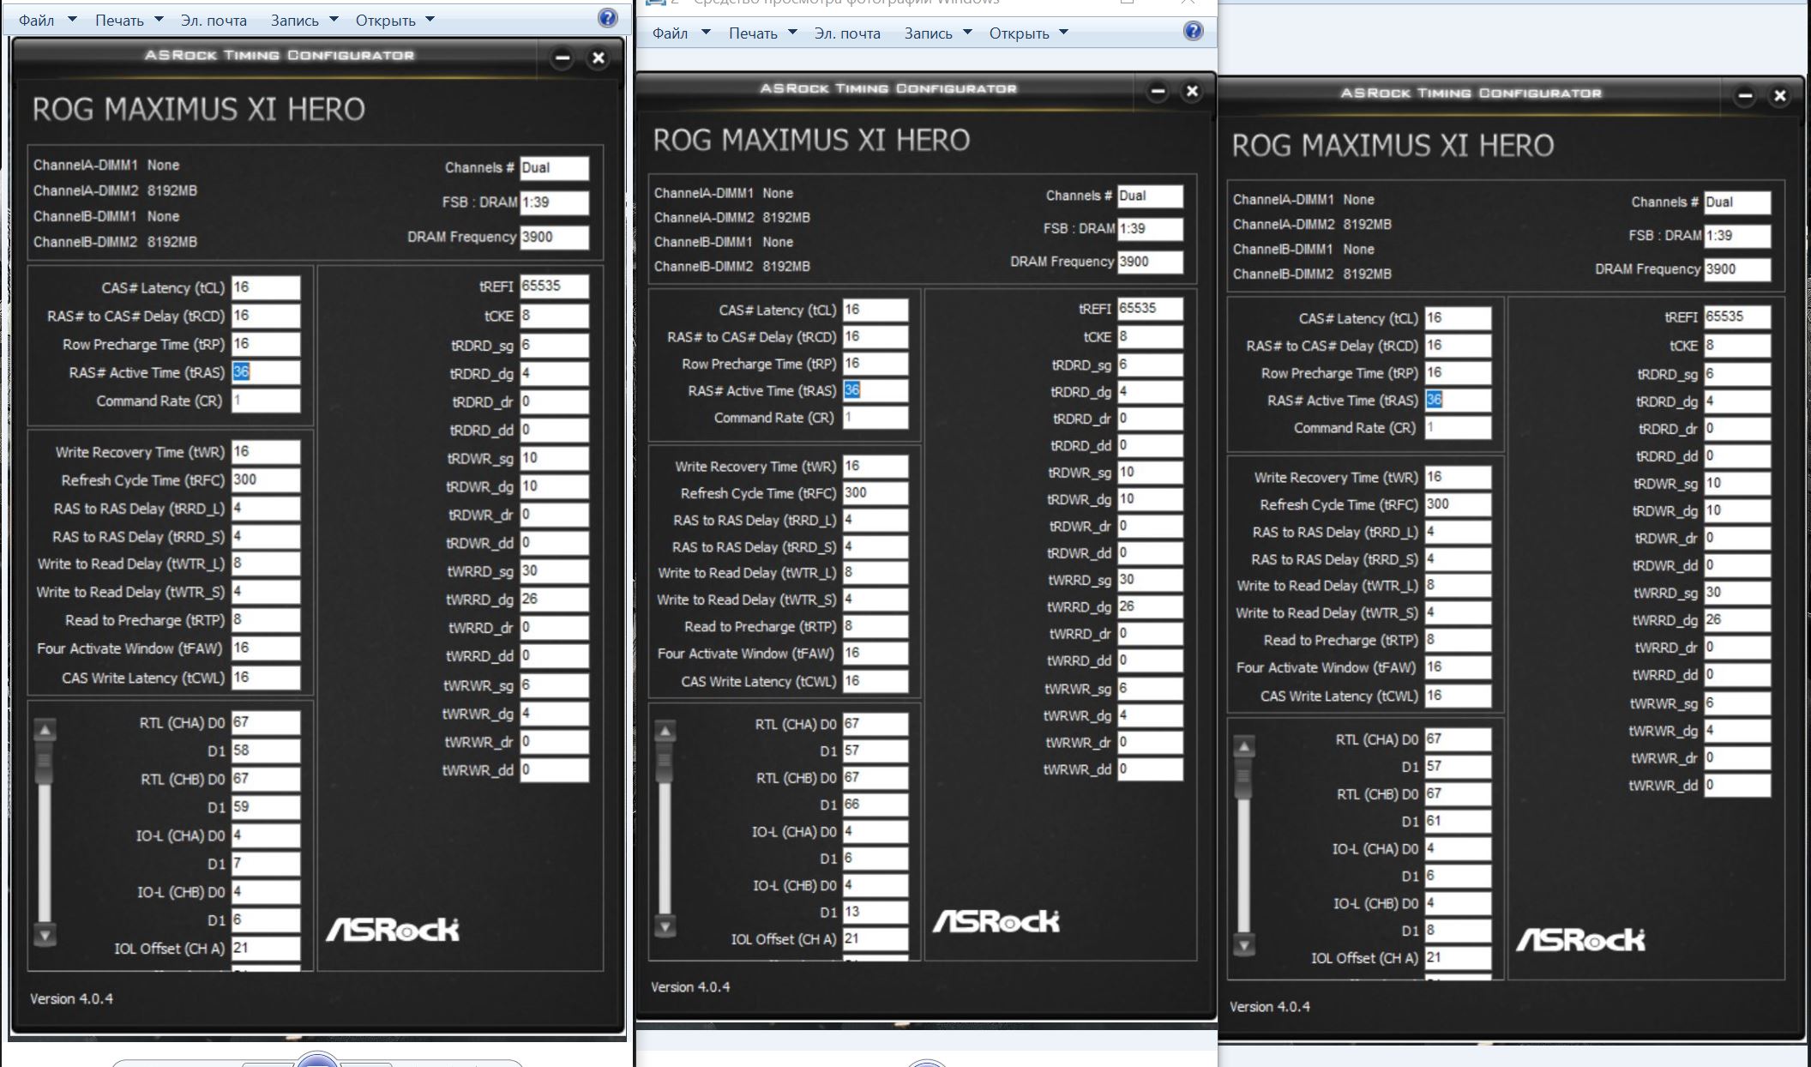Close the leftmost ASRock Timing Configurator window
Screen dimensions: 1811x1067
pyautogui.click(x=599, y=58)
